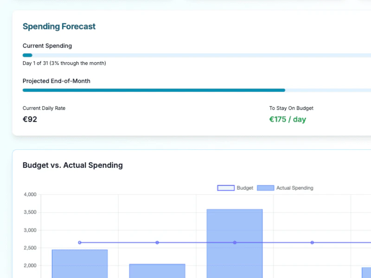Click Budget line point above tallest bar
371x278 pixels.
pos(235,242)
